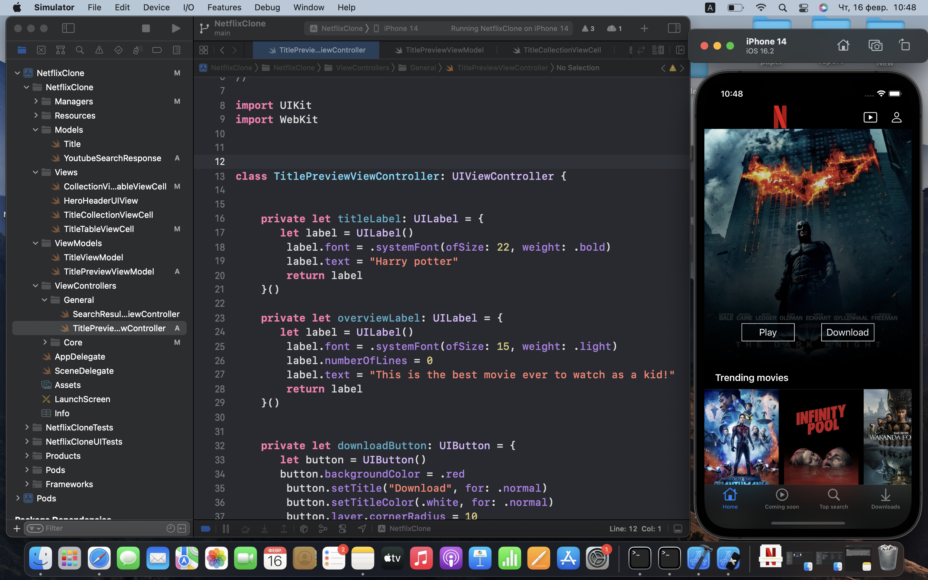Select the TitlePreviewViewModel editor tab
928x580 pixels.
pos(439,50)
